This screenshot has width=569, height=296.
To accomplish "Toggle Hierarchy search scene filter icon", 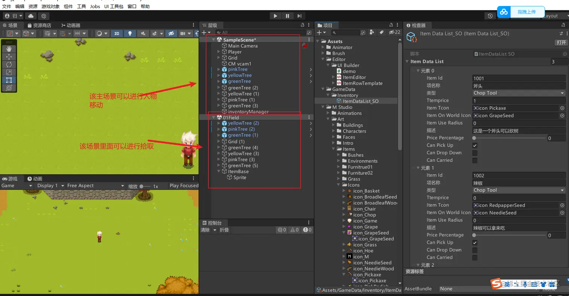I will 309,33.
